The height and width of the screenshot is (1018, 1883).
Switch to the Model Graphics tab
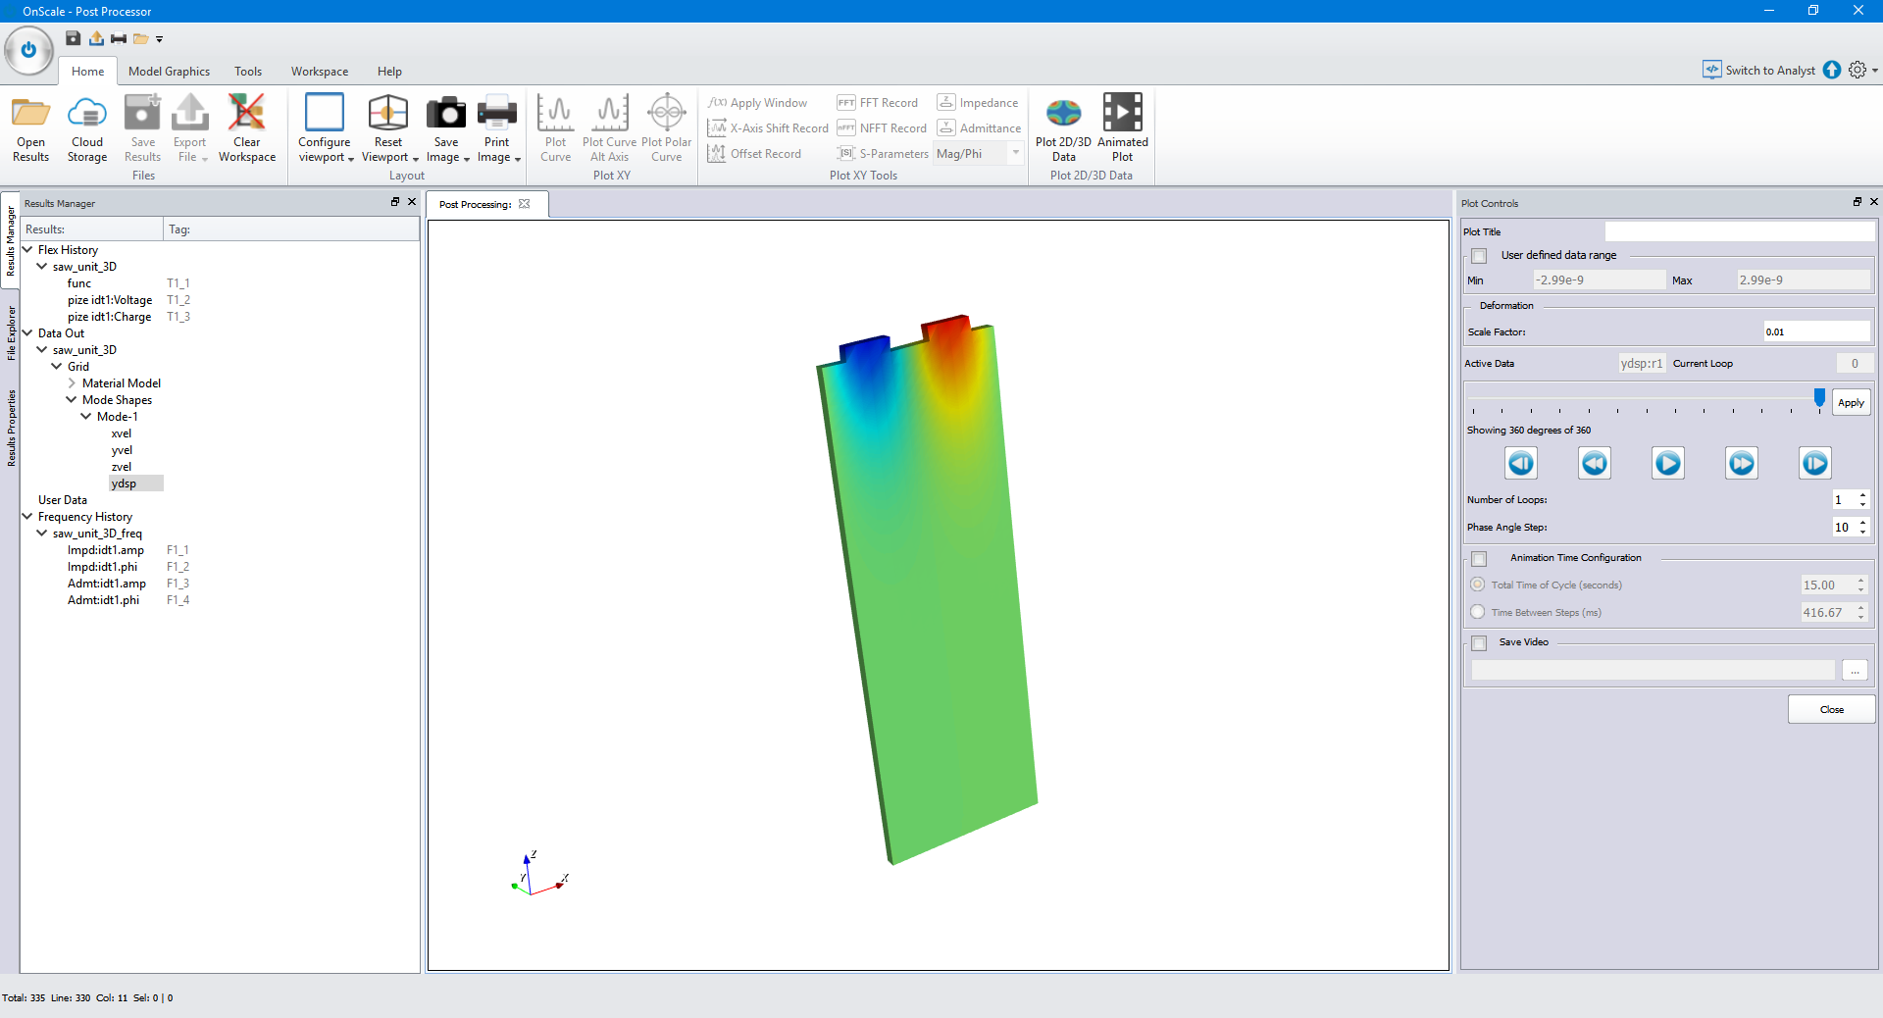click(169, 71)
